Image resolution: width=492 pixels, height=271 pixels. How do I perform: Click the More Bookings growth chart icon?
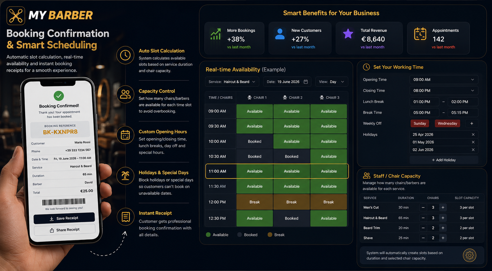[x=216, y=34]
